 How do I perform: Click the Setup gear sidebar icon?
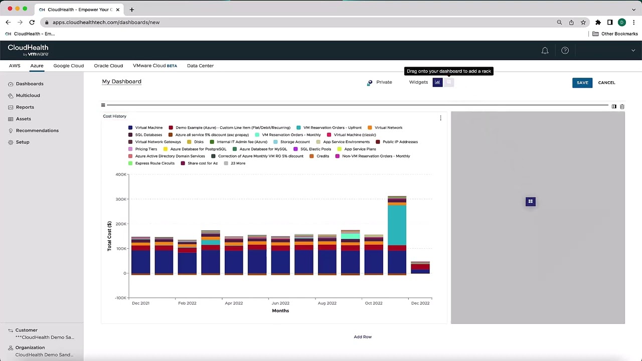[11, 142]
